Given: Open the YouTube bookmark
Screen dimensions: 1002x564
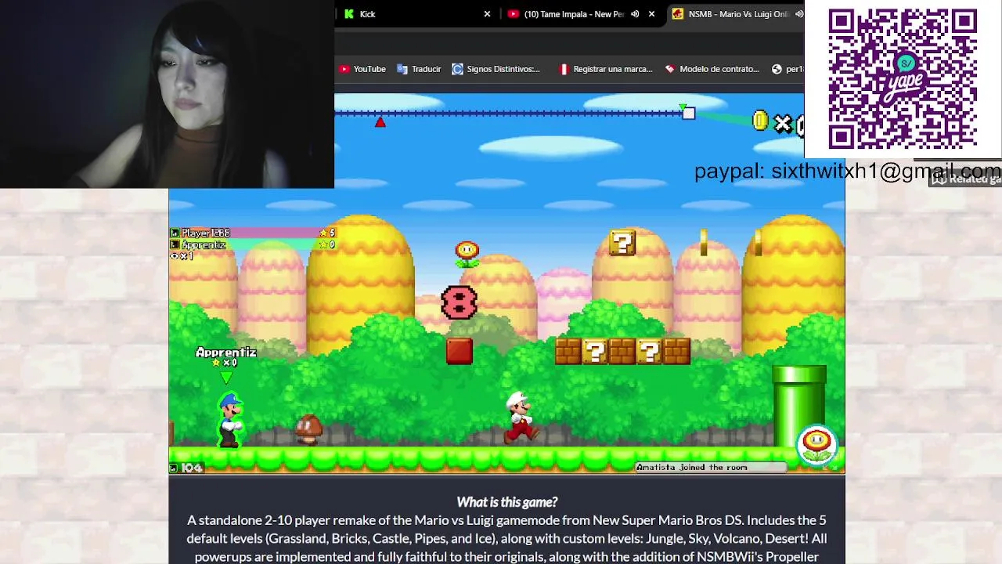Looking at the screenshot, I should 362,69.
